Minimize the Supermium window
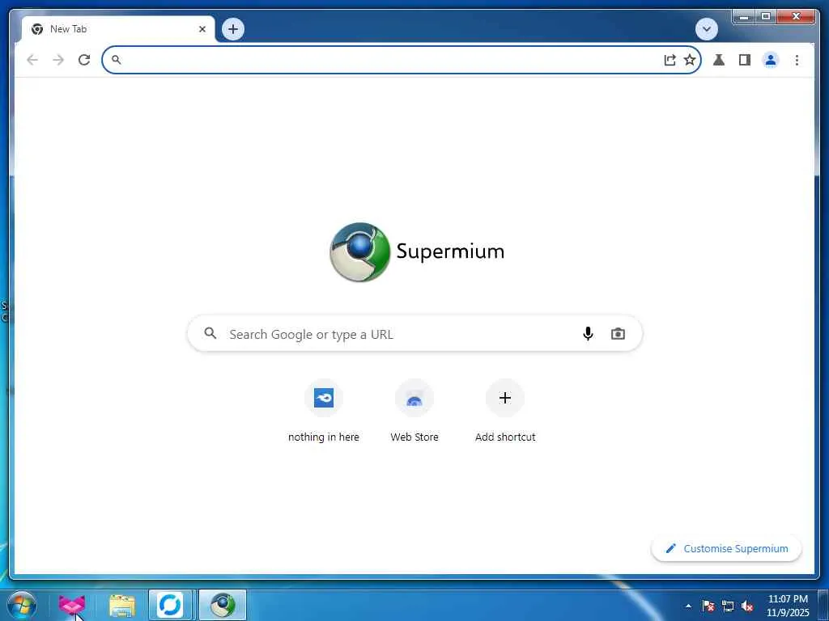This screenshot has width=829, height=621. click(744, 17)
